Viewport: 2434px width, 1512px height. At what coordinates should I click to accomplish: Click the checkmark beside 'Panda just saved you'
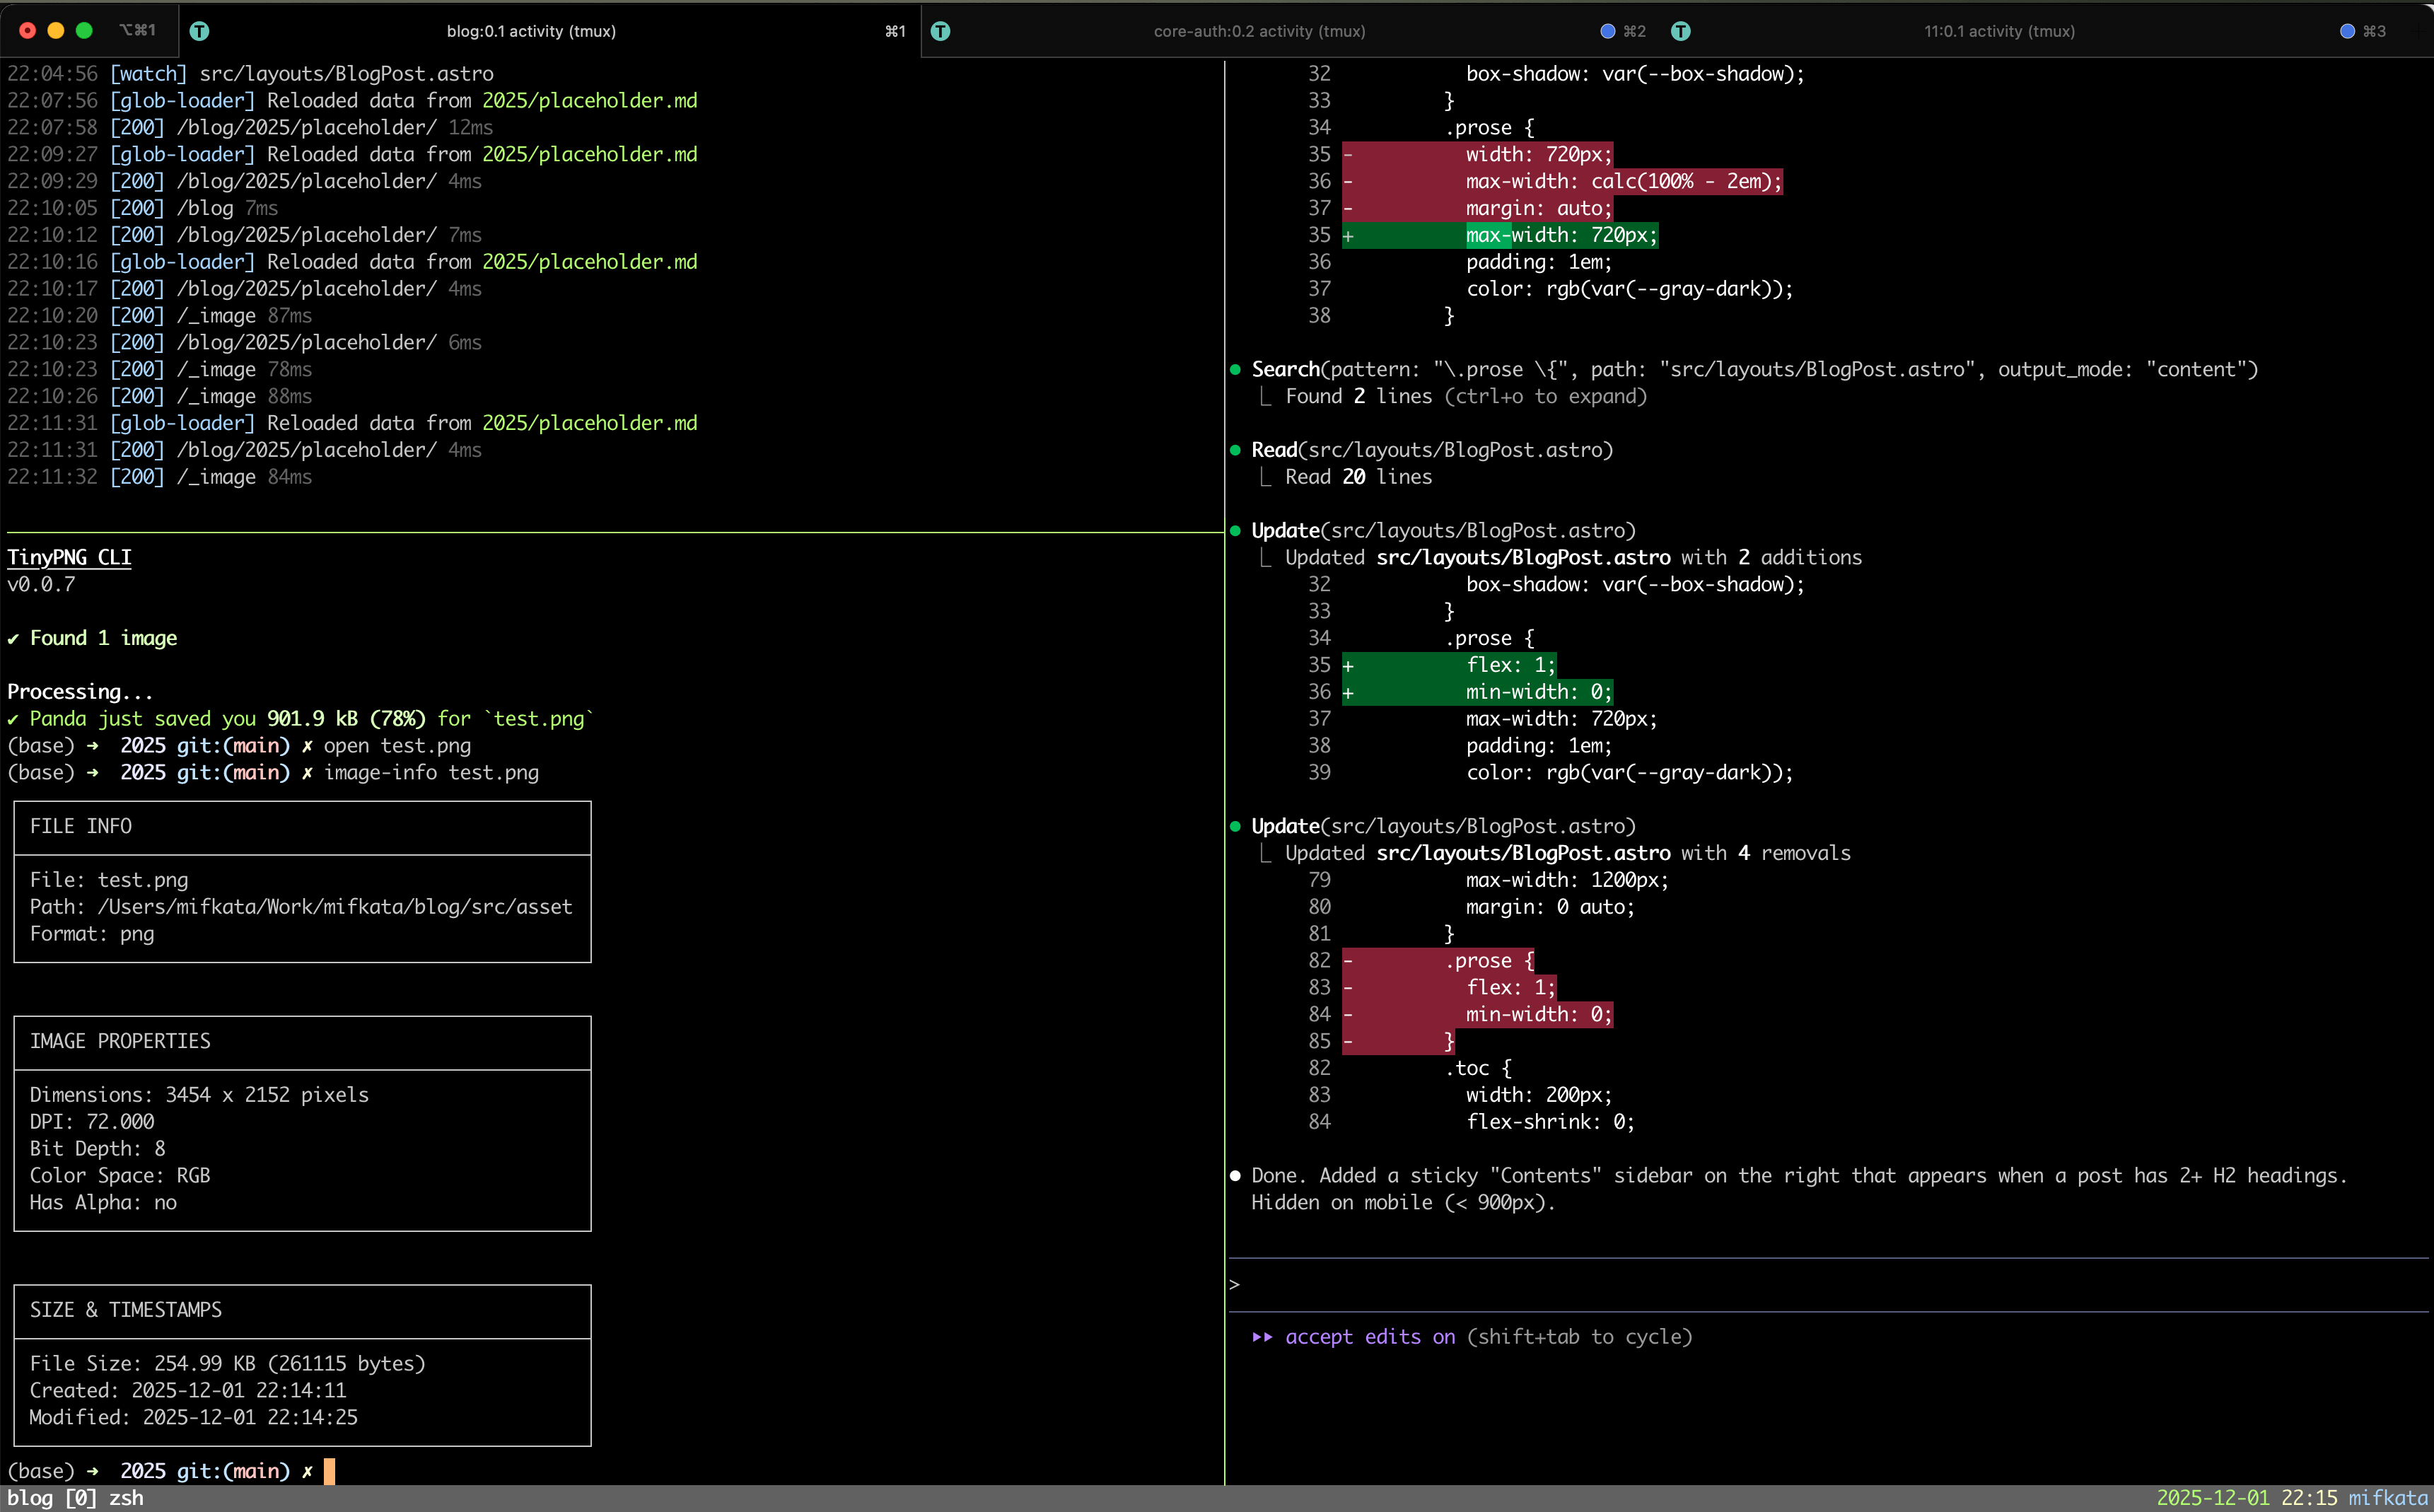pos(14,718)
